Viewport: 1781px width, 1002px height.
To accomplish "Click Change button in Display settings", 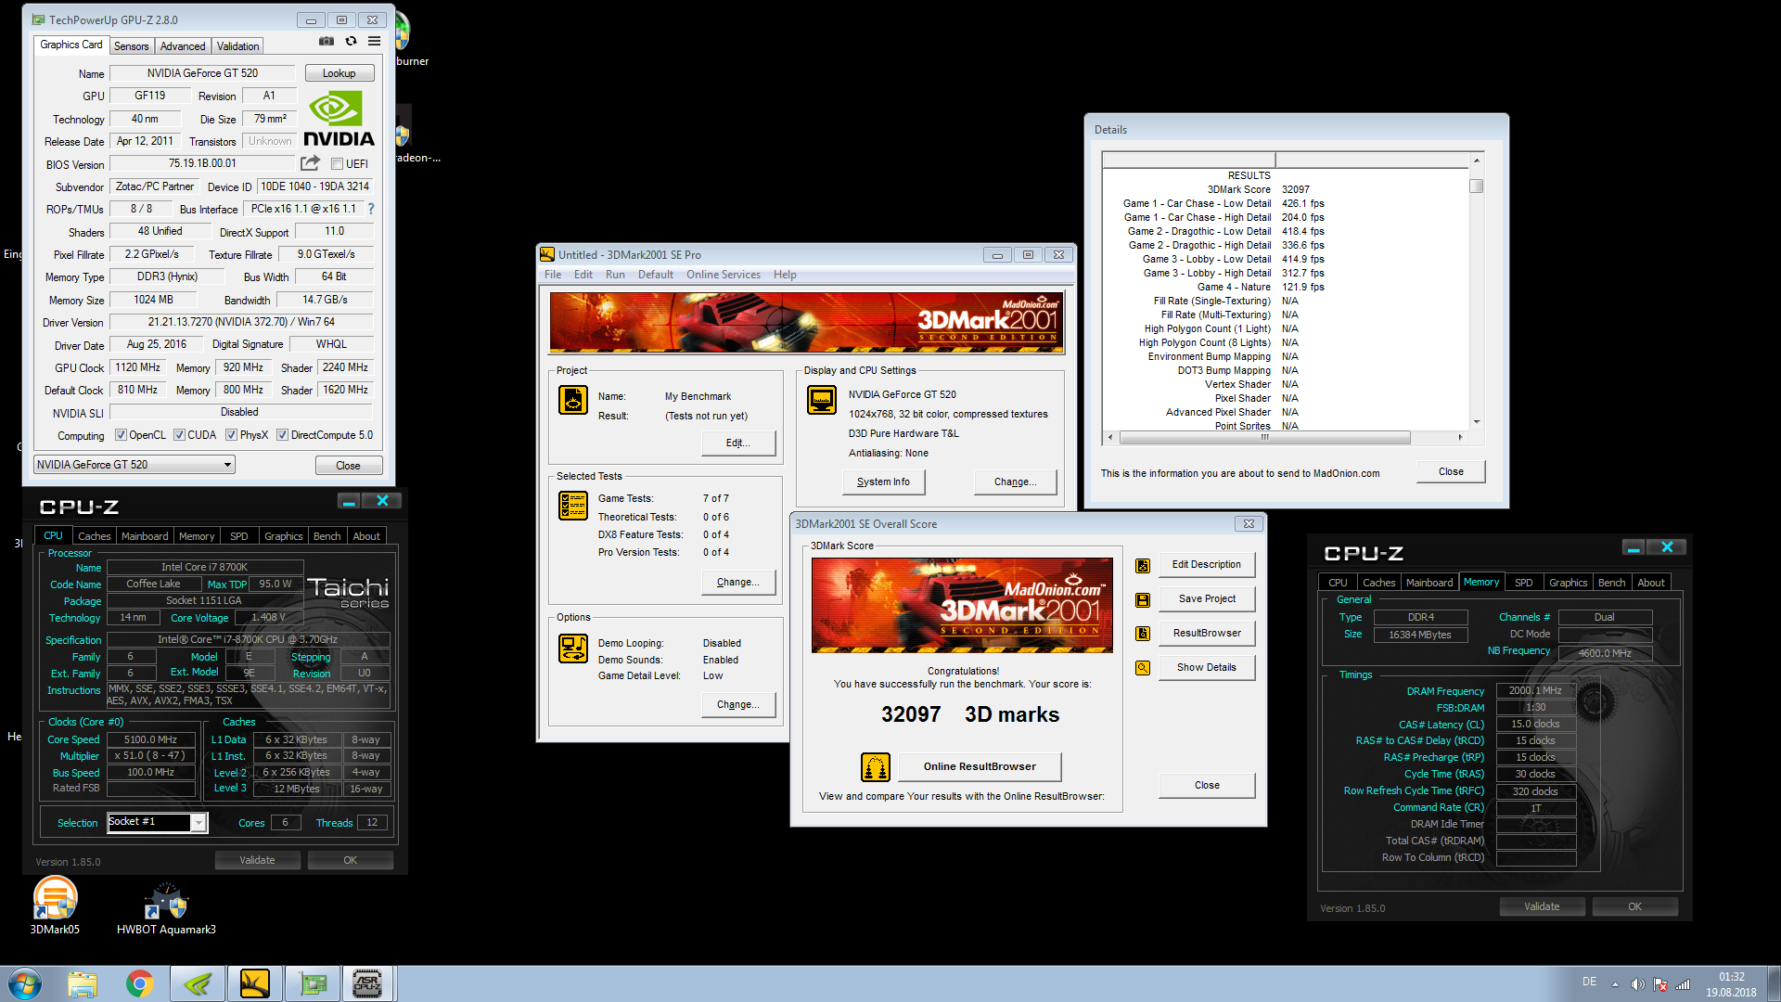I will pyautogui.click(x=1016, y=482).
